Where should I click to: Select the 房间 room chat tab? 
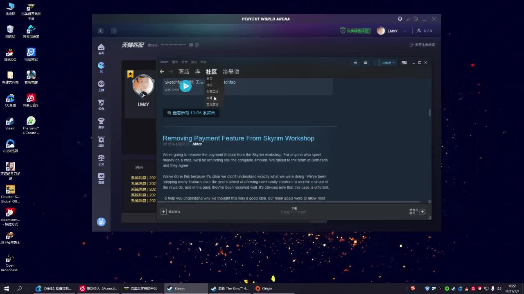click(139, 167)
